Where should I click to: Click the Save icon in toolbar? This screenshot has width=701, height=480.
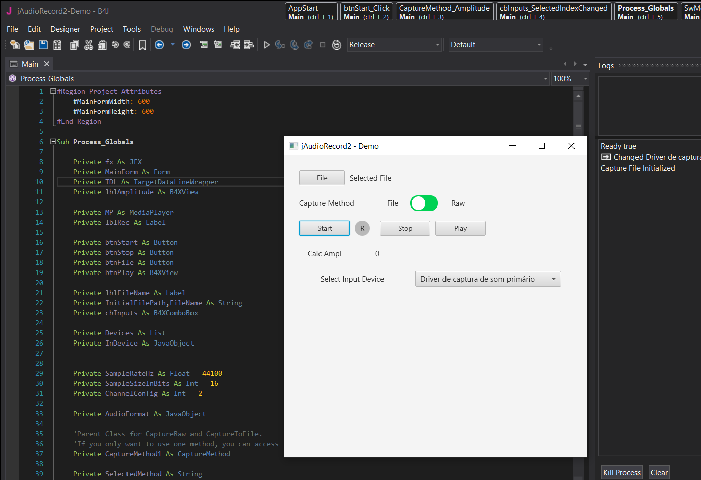pos(43,45)
